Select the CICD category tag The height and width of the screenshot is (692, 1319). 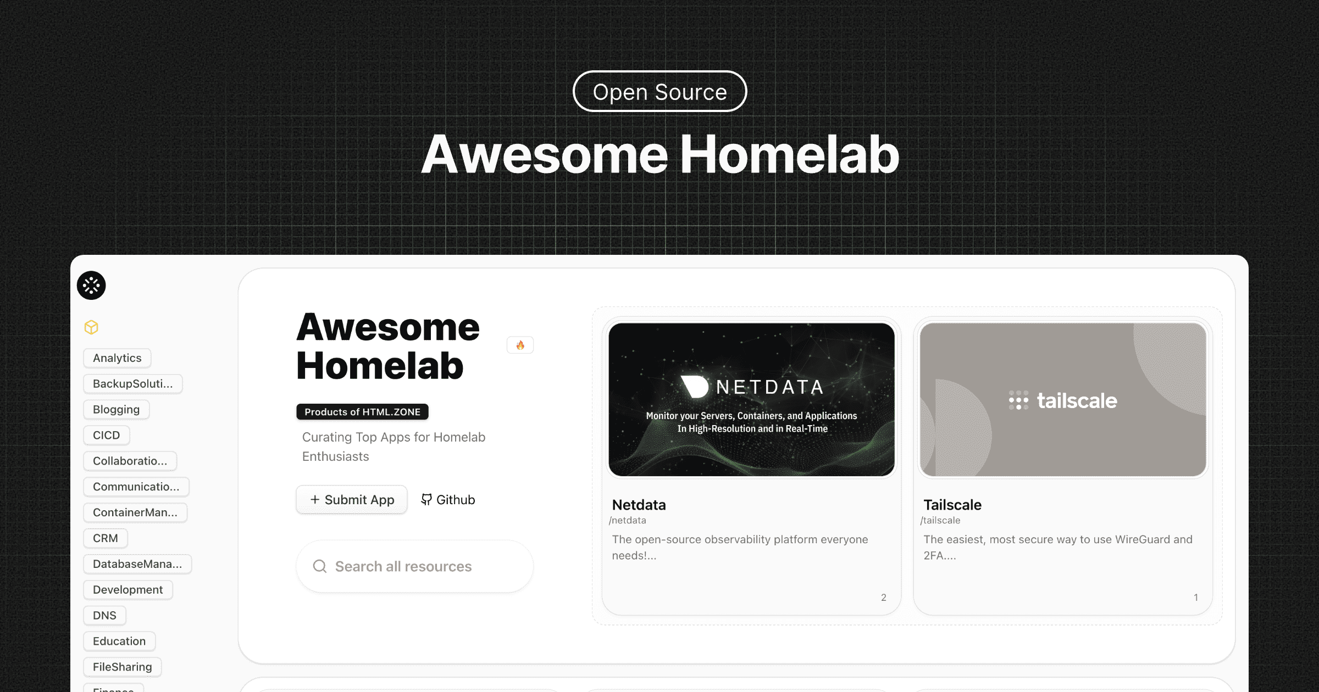pyautogui.click(x=106, y=434)
